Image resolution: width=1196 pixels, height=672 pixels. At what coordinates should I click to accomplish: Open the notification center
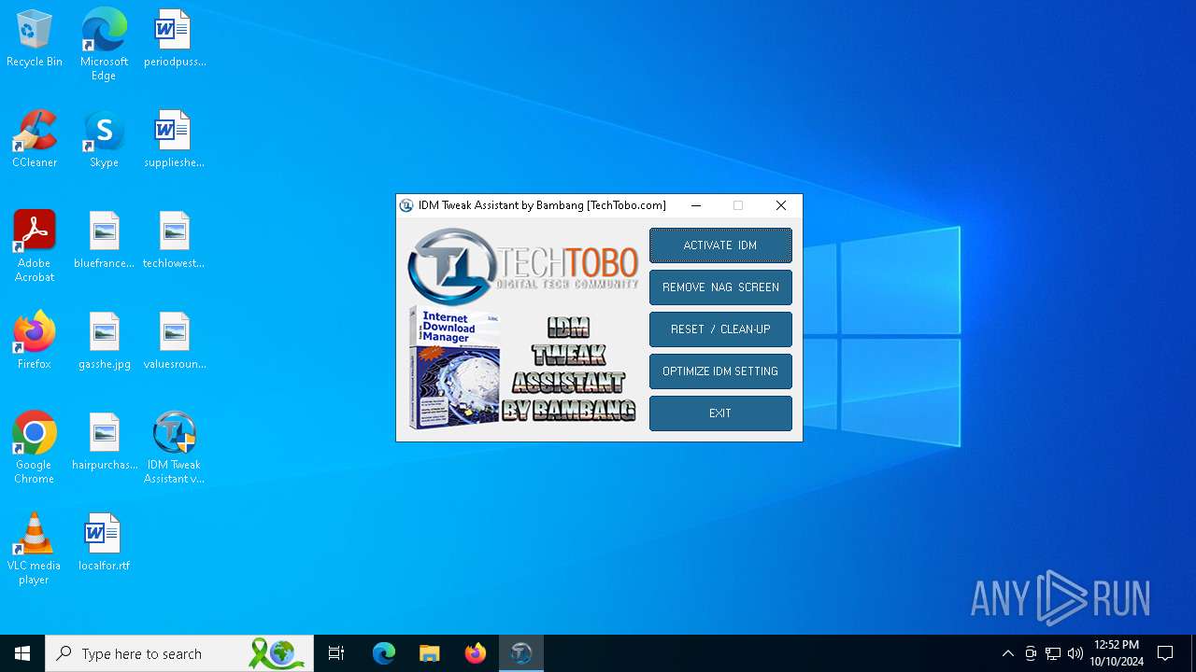pyautogui.click(x=1165, y=653)
